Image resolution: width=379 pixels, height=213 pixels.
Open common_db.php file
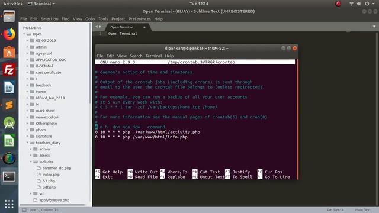tap(57, 168)
